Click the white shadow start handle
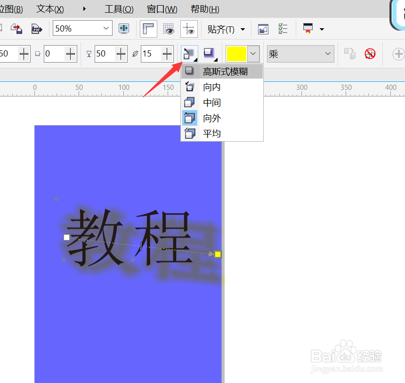 (67, 237)
